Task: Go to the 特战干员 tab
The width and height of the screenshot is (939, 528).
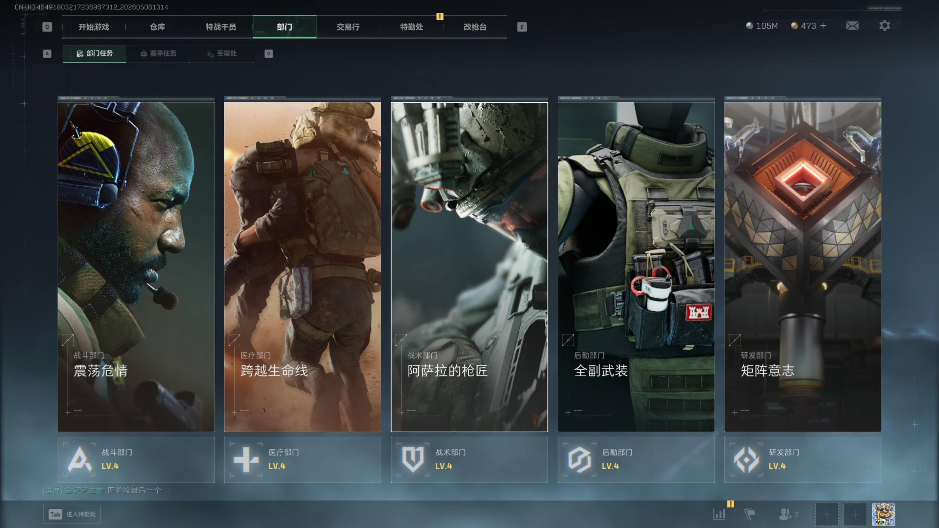Action: pos(221,27)
